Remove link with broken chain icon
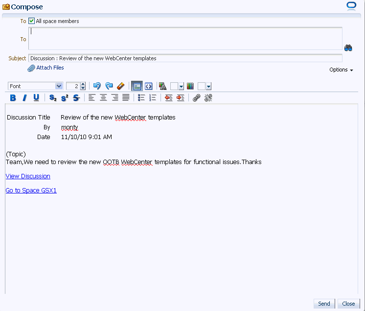 tap(208, 98)
